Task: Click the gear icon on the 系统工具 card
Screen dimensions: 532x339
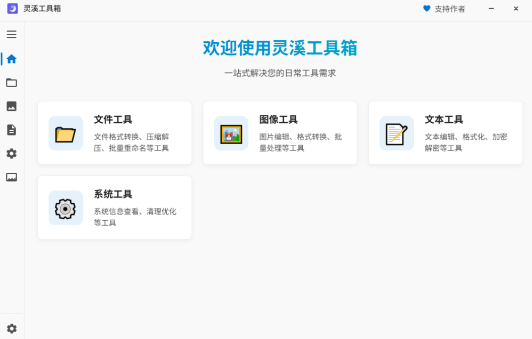Action: pyautogui.click(x=65, y=207)
